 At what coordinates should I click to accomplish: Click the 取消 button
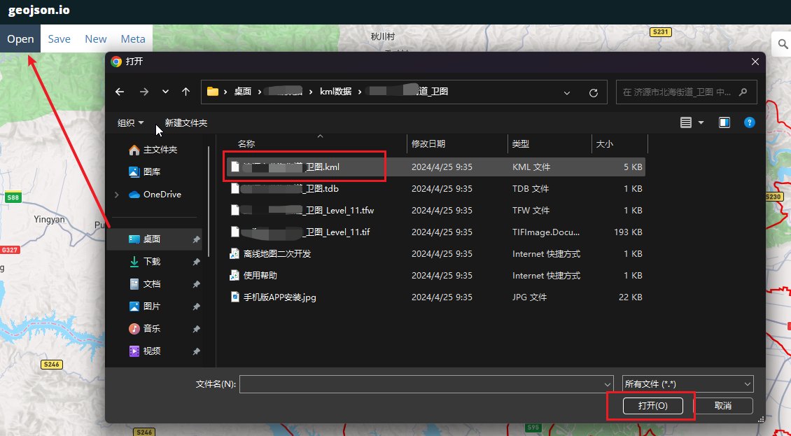pos(723,406)
